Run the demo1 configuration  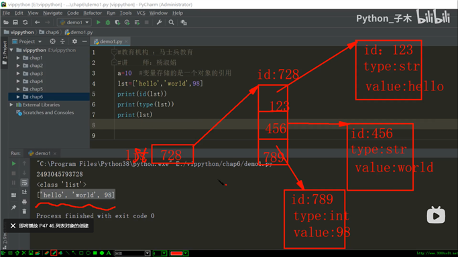(99, 23)
